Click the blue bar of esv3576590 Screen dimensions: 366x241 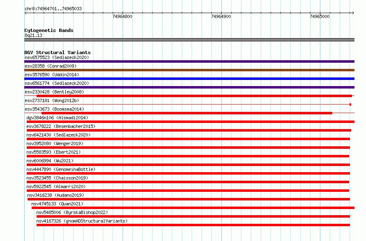pos(189,79)
